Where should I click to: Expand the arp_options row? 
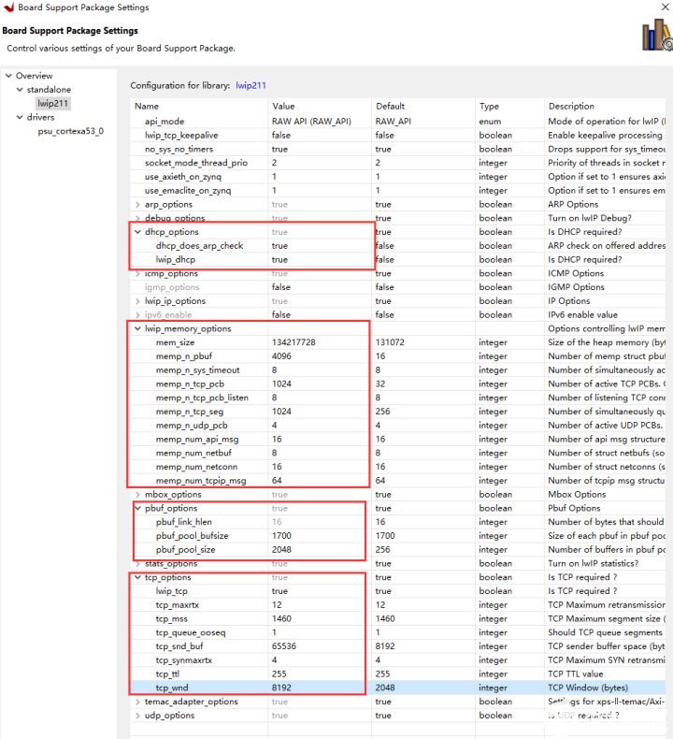click(x=137, y=205)
